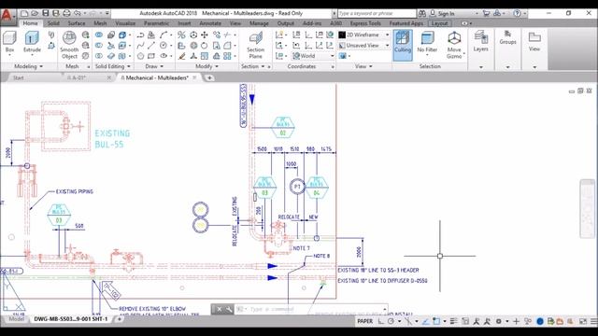Click the New file icon in quick access toolbar
The image size is (598, 336).
coord(24,13)
